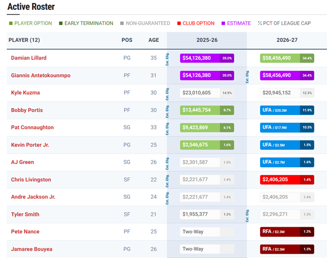
Task: Click the dark green Early Termination swatch
Action: [x=61, y=23]
